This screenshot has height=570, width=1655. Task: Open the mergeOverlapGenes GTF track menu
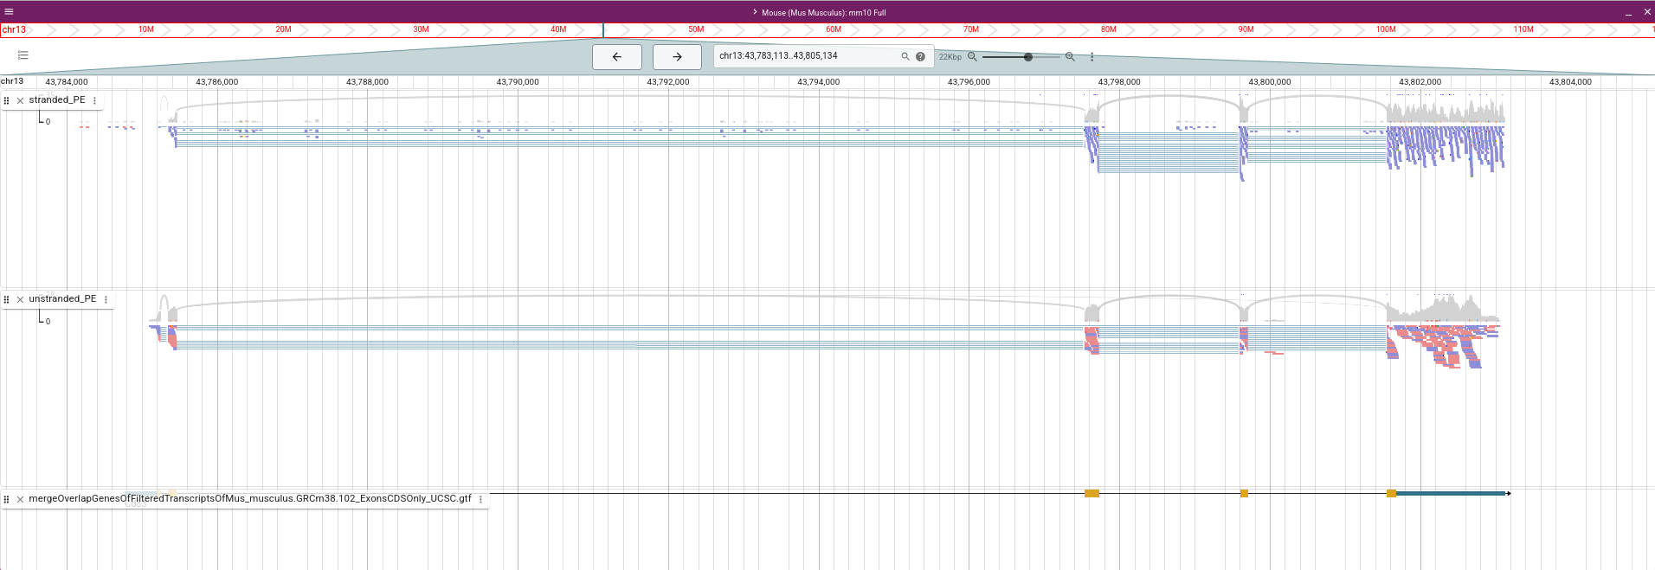480,499
